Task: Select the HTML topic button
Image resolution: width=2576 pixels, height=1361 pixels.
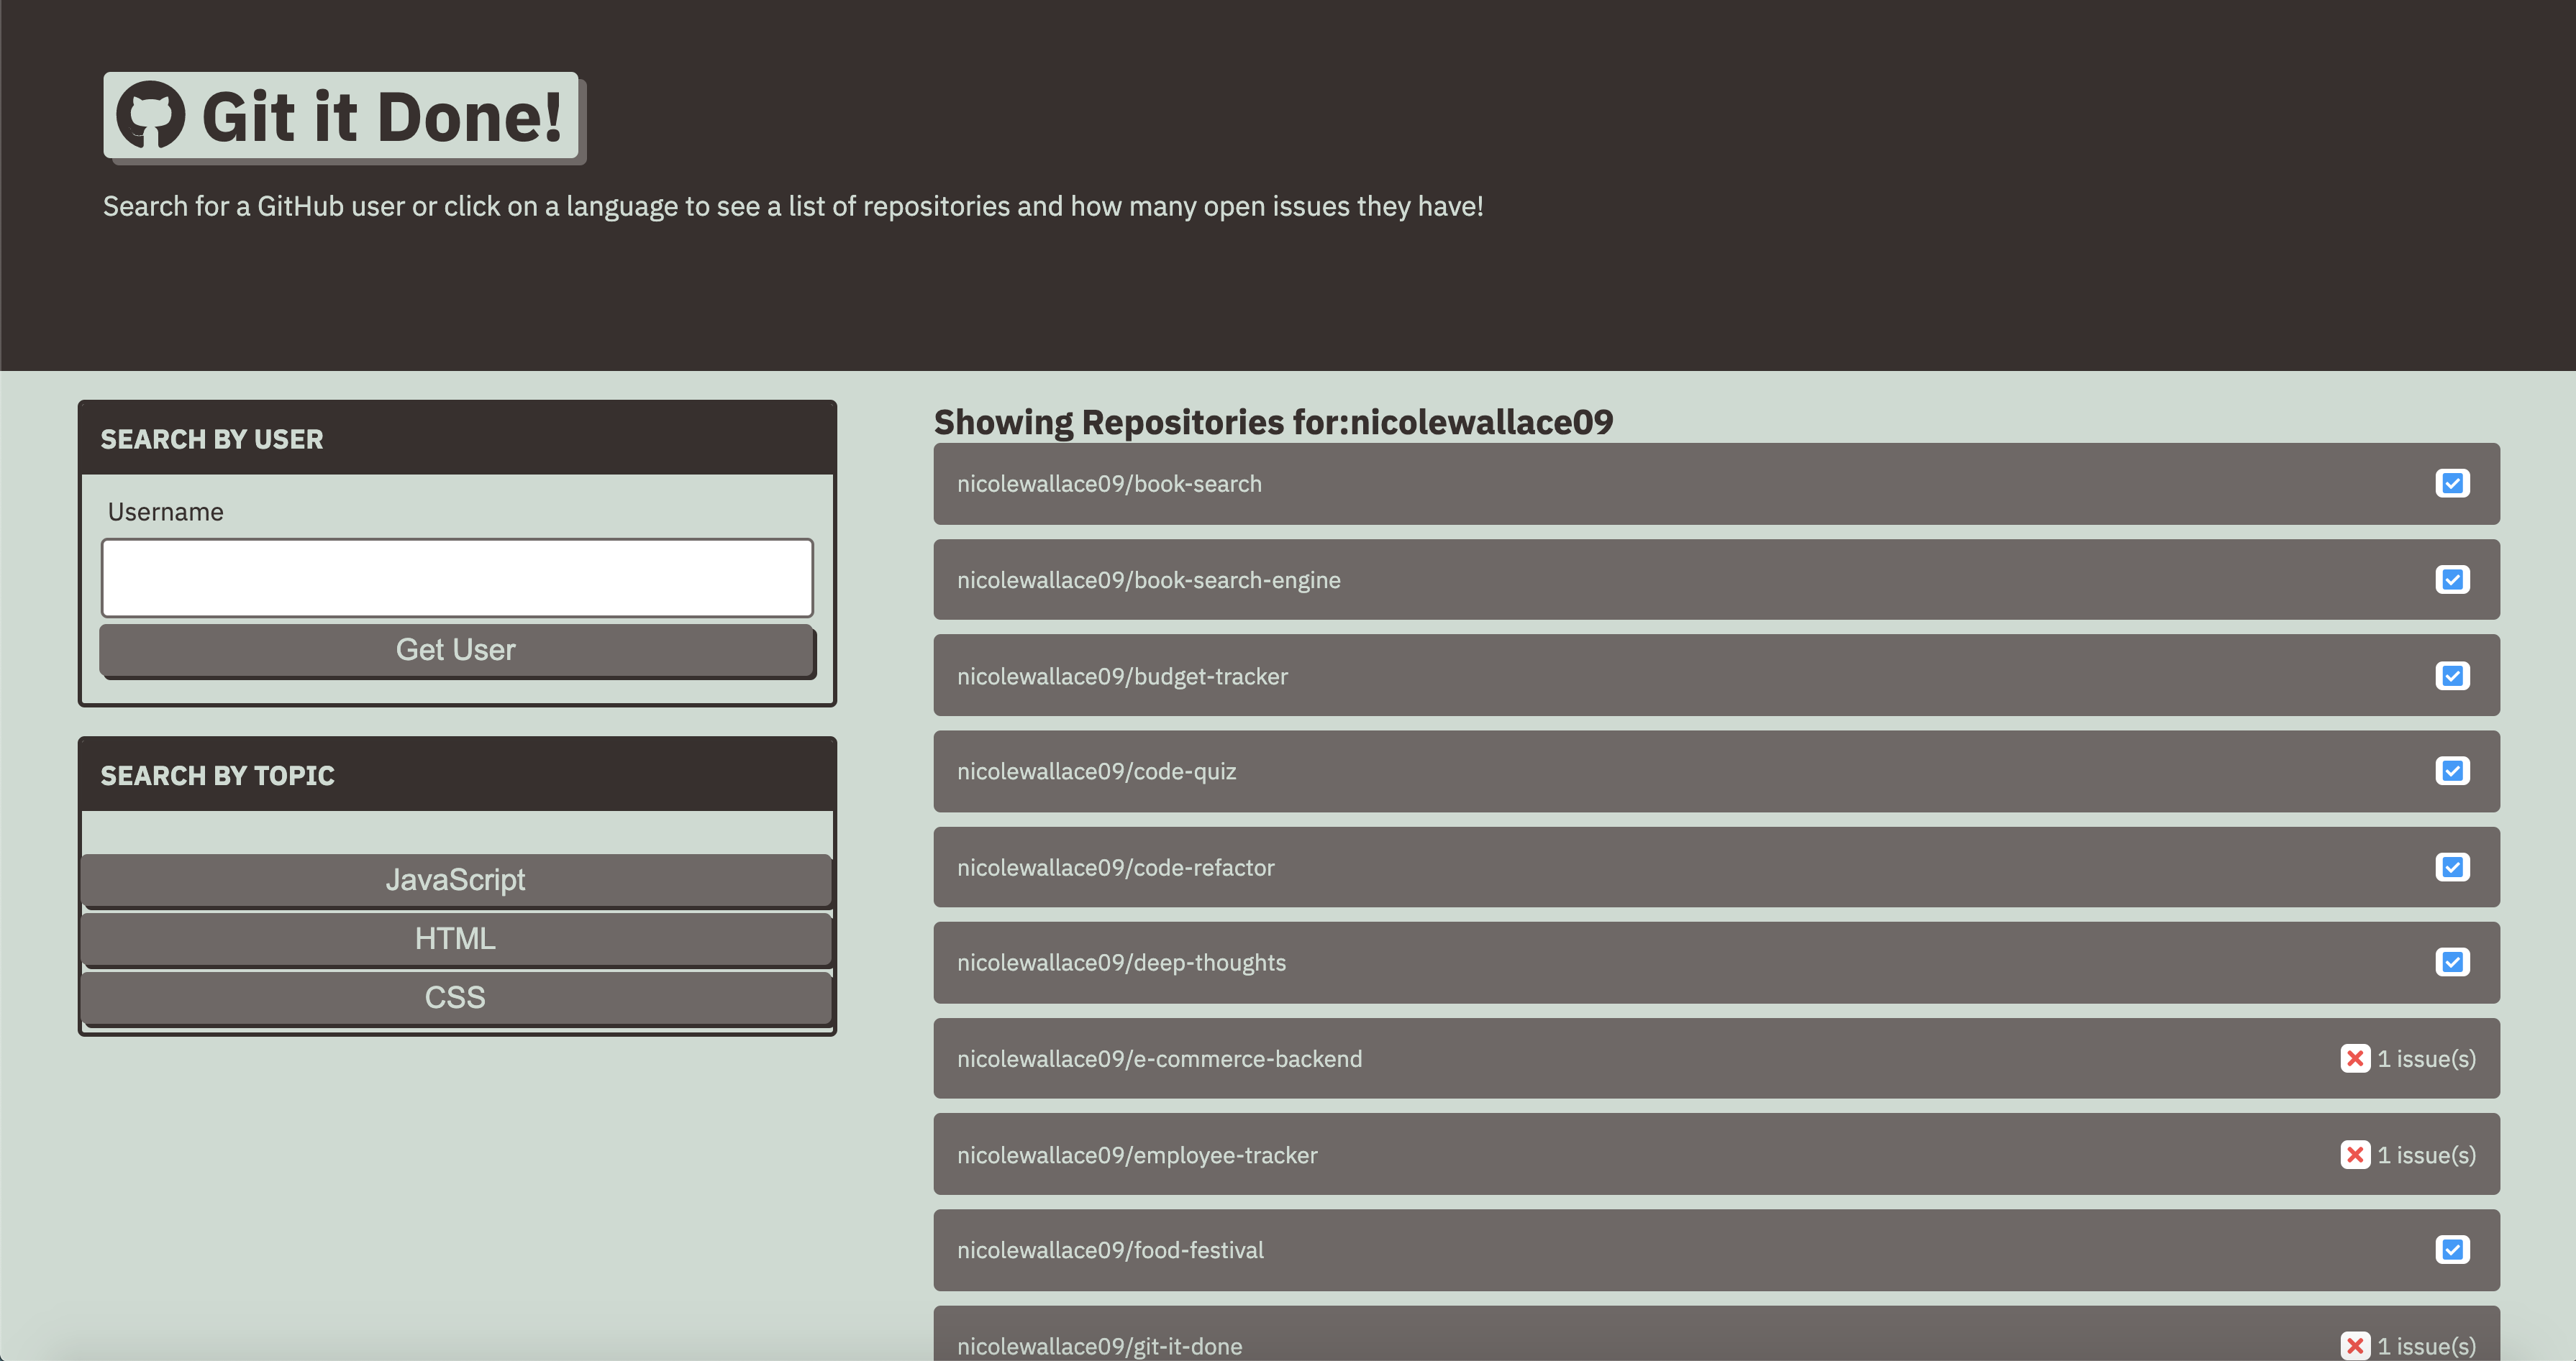Action: point(456,938)
